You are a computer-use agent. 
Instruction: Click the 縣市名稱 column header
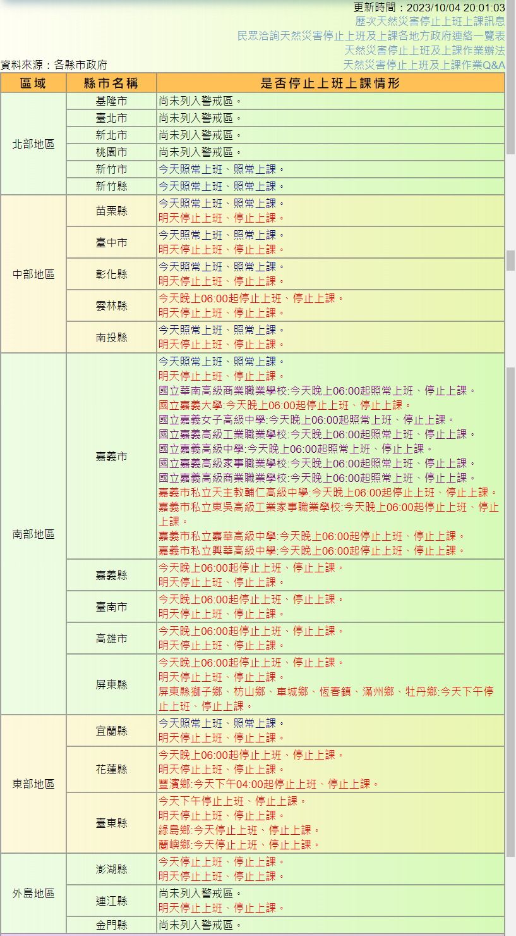(x=111, y=83)
